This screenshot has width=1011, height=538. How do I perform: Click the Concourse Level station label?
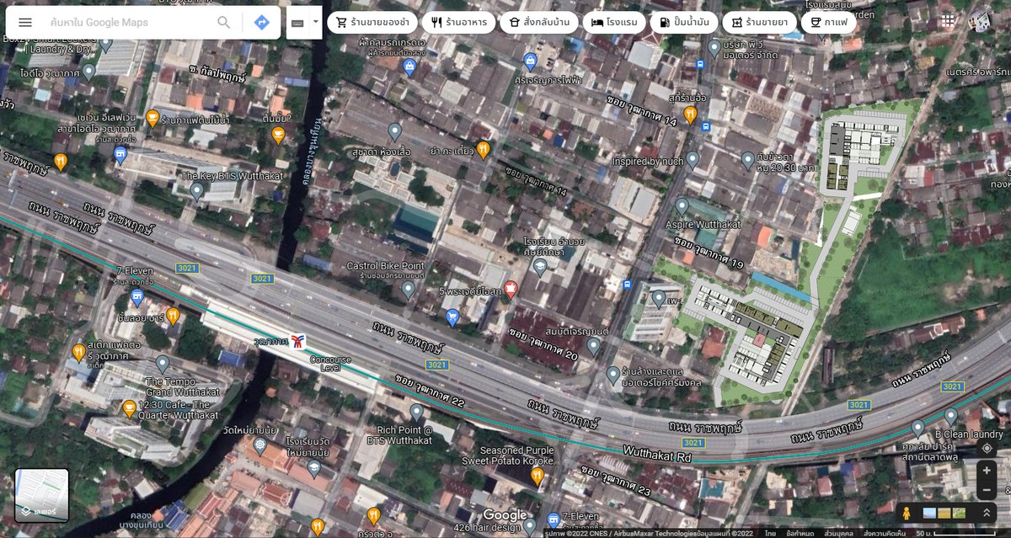pos(330,365)
